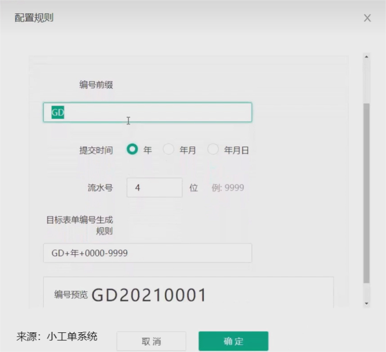Click the 目标表单编号生成规则 label
Image resolution: width=386 pixels, height=352 pixels.
[79, 225]
